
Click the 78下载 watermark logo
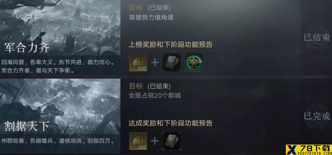click(309, 149)
